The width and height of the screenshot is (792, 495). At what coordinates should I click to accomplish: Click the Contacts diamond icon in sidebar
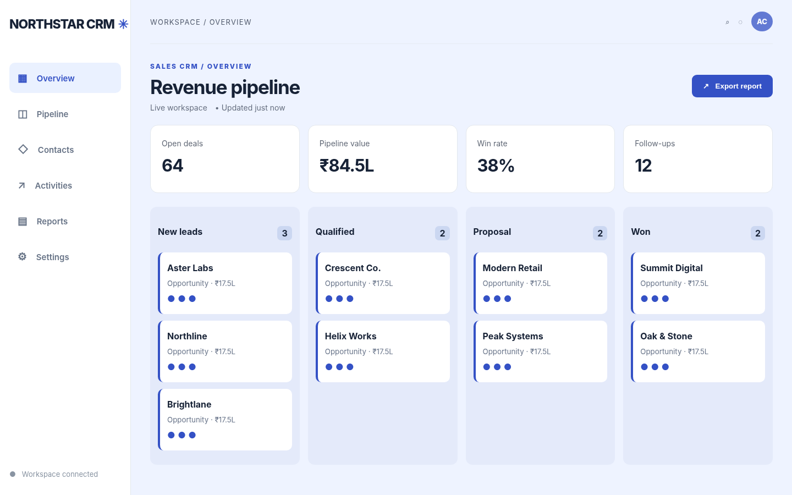(x=23, y=149)
